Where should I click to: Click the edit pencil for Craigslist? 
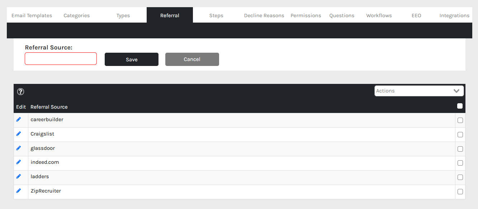pos(19,134)
